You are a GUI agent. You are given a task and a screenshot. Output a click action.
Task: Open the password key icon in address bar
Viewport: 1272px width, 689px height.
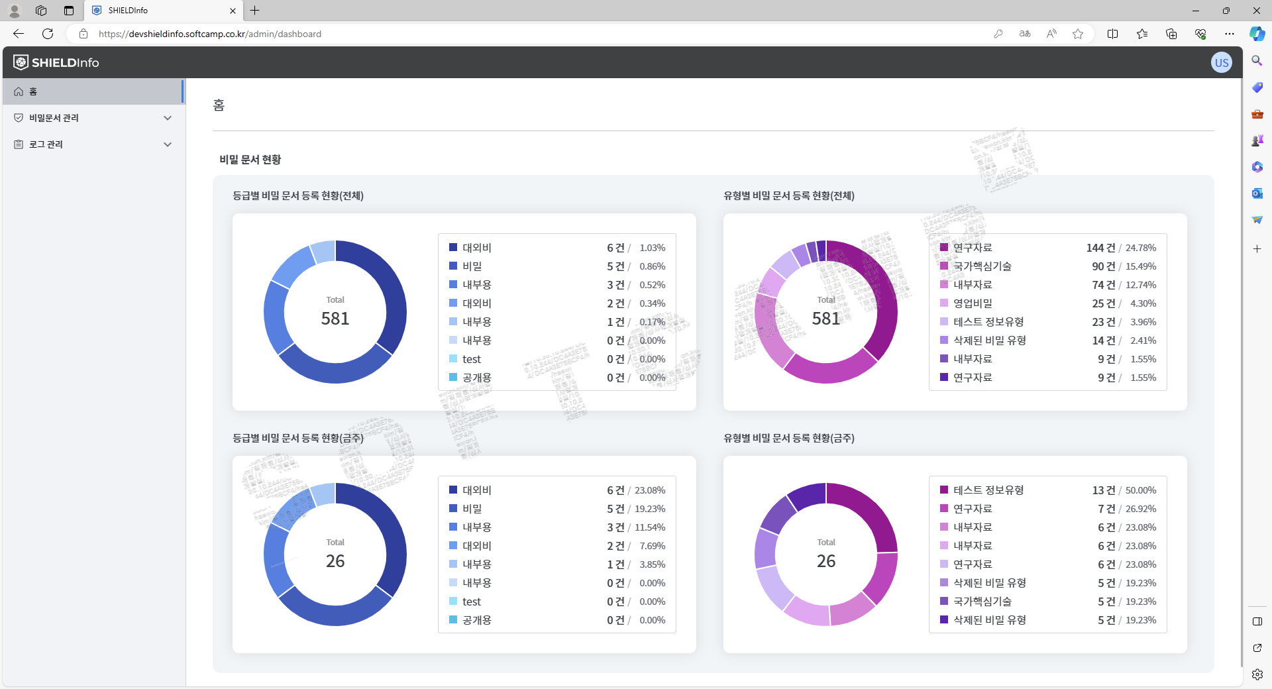click(x=998, y=34)
